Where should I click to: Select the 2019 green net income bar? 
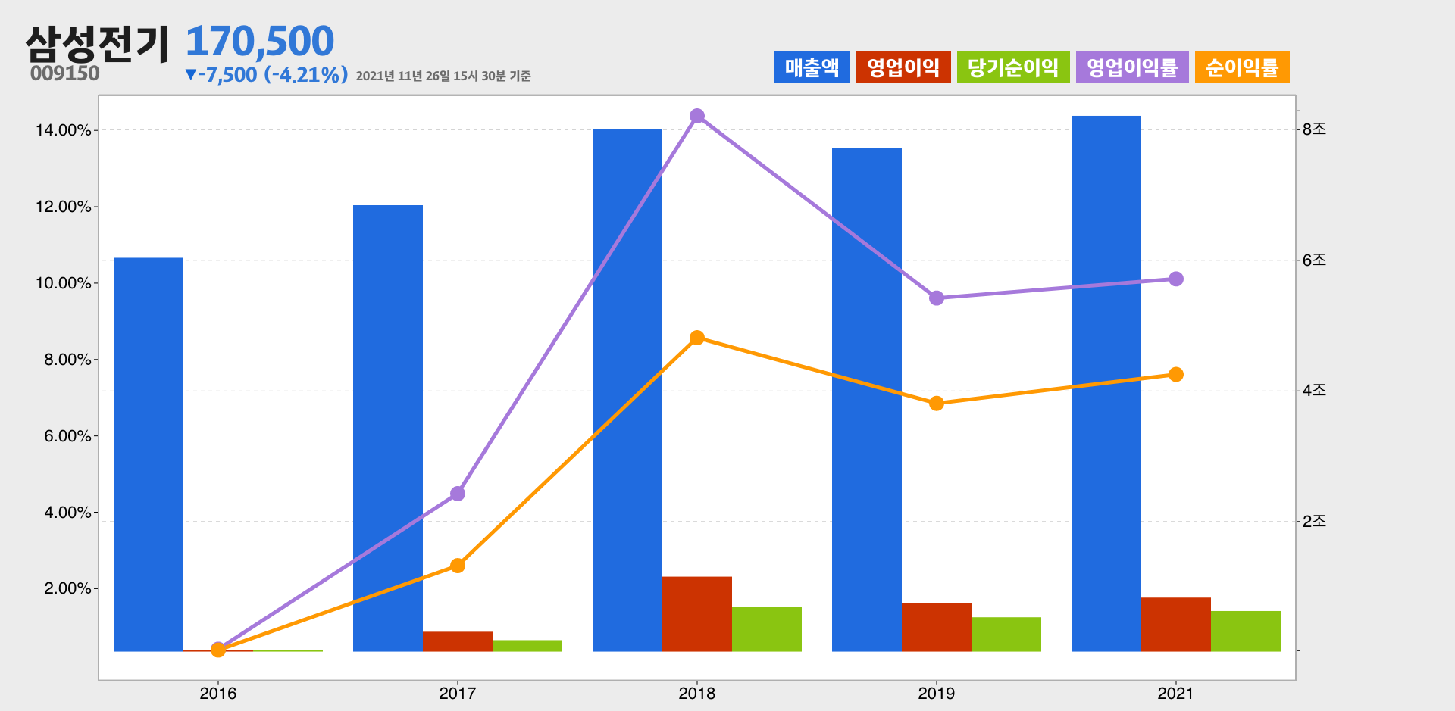tap(1006, 635)
